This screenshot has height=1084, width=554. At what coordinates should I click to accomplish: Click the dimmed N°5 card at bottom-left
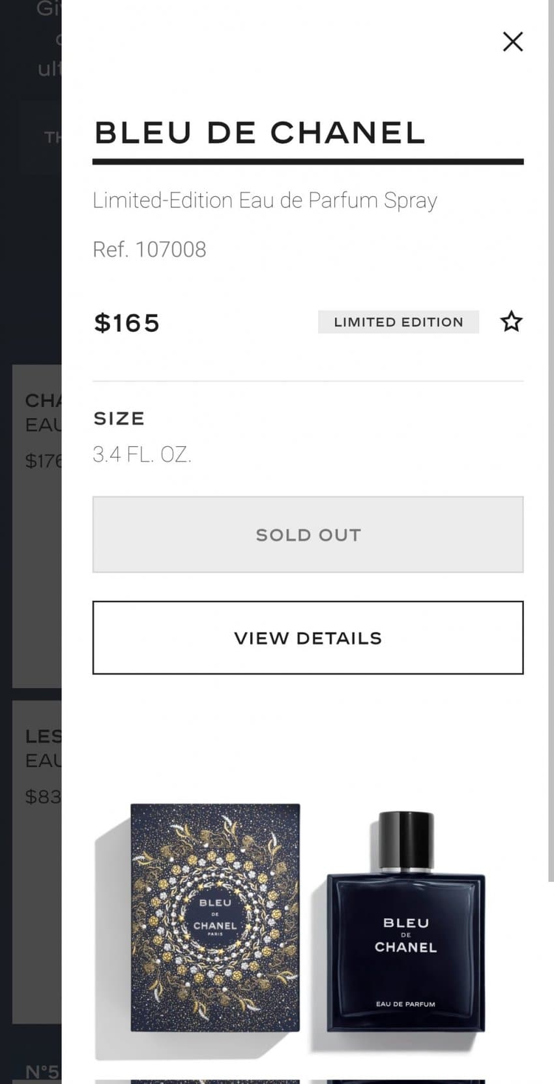pos(39,1072)
